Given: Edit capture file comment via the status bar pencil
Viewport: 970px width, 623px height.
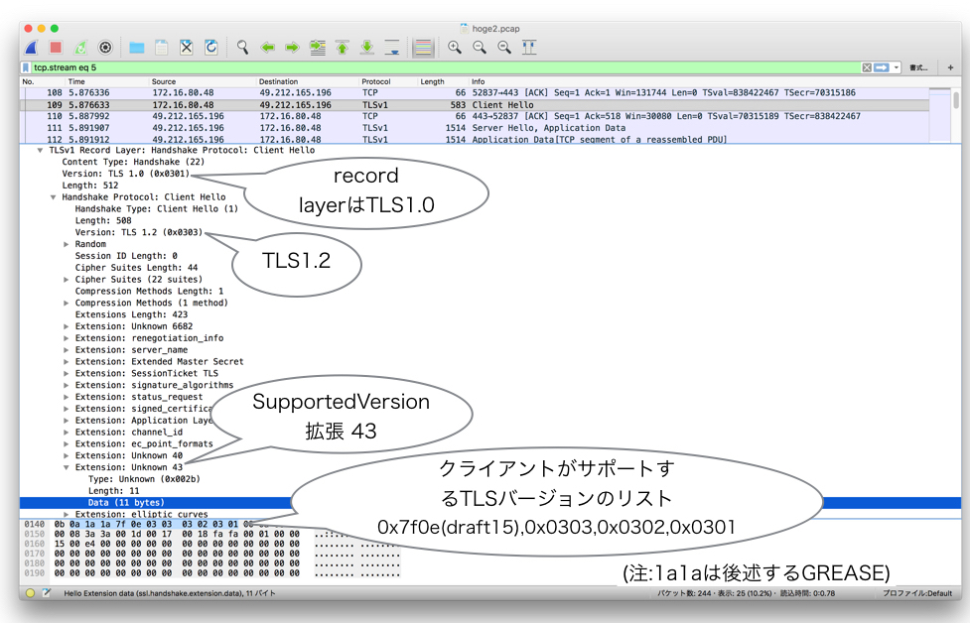Looking at the screenshot, I should pos(47,593).
